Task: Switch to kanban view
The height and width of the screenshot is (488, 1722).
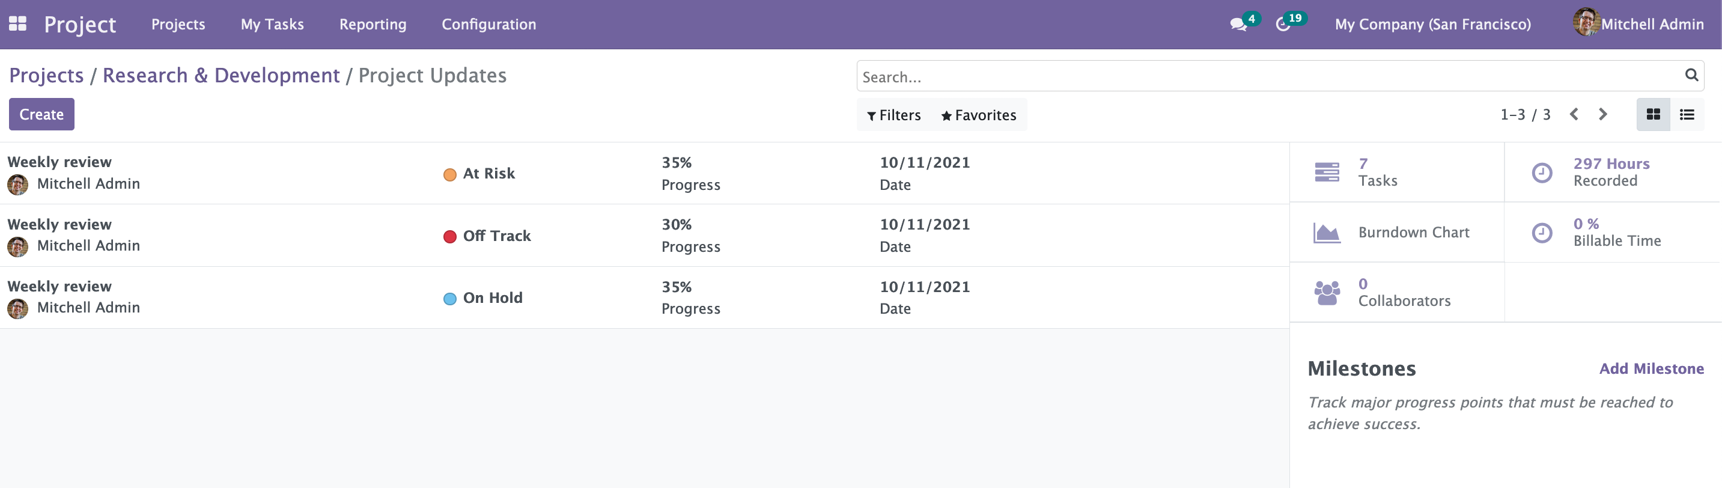Action: coord(1652,115)
